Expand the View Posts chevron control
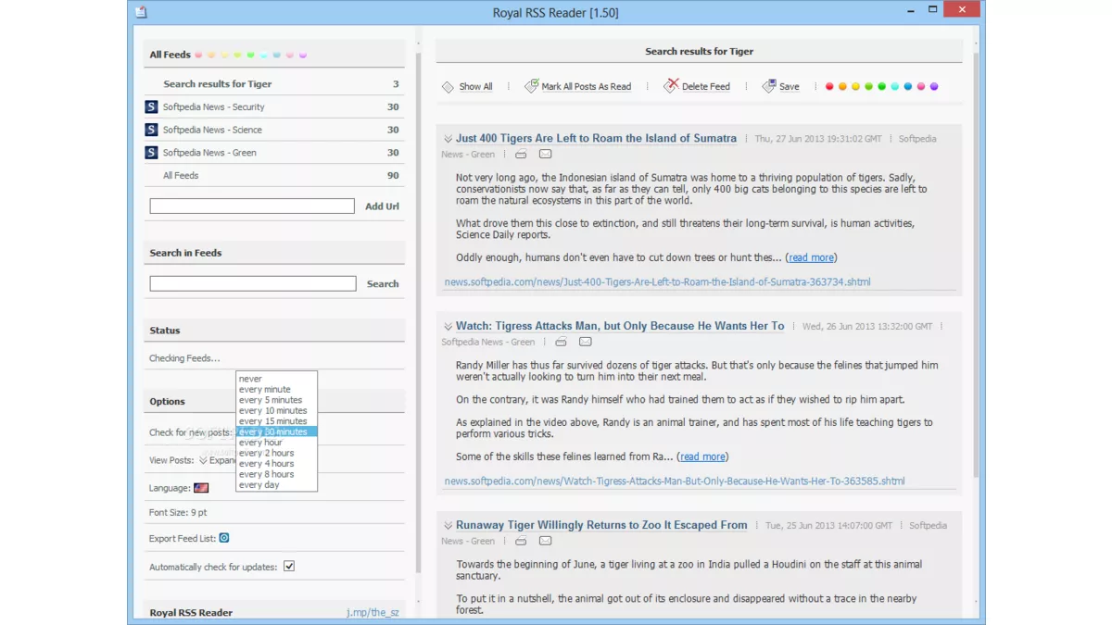Screen dimensions: 1112x625 coord(203,459)
